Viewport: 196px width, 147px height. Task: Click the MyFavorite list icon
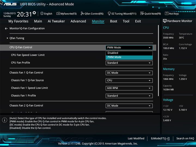[x=58, y=13]
